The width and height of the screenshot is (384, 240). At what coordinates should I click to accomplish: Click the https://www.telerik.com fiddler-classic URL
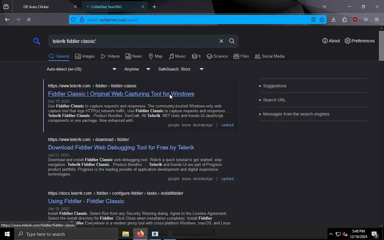coord(92,86)
